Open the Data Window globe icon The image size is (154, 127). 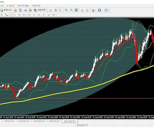point(25,10)
